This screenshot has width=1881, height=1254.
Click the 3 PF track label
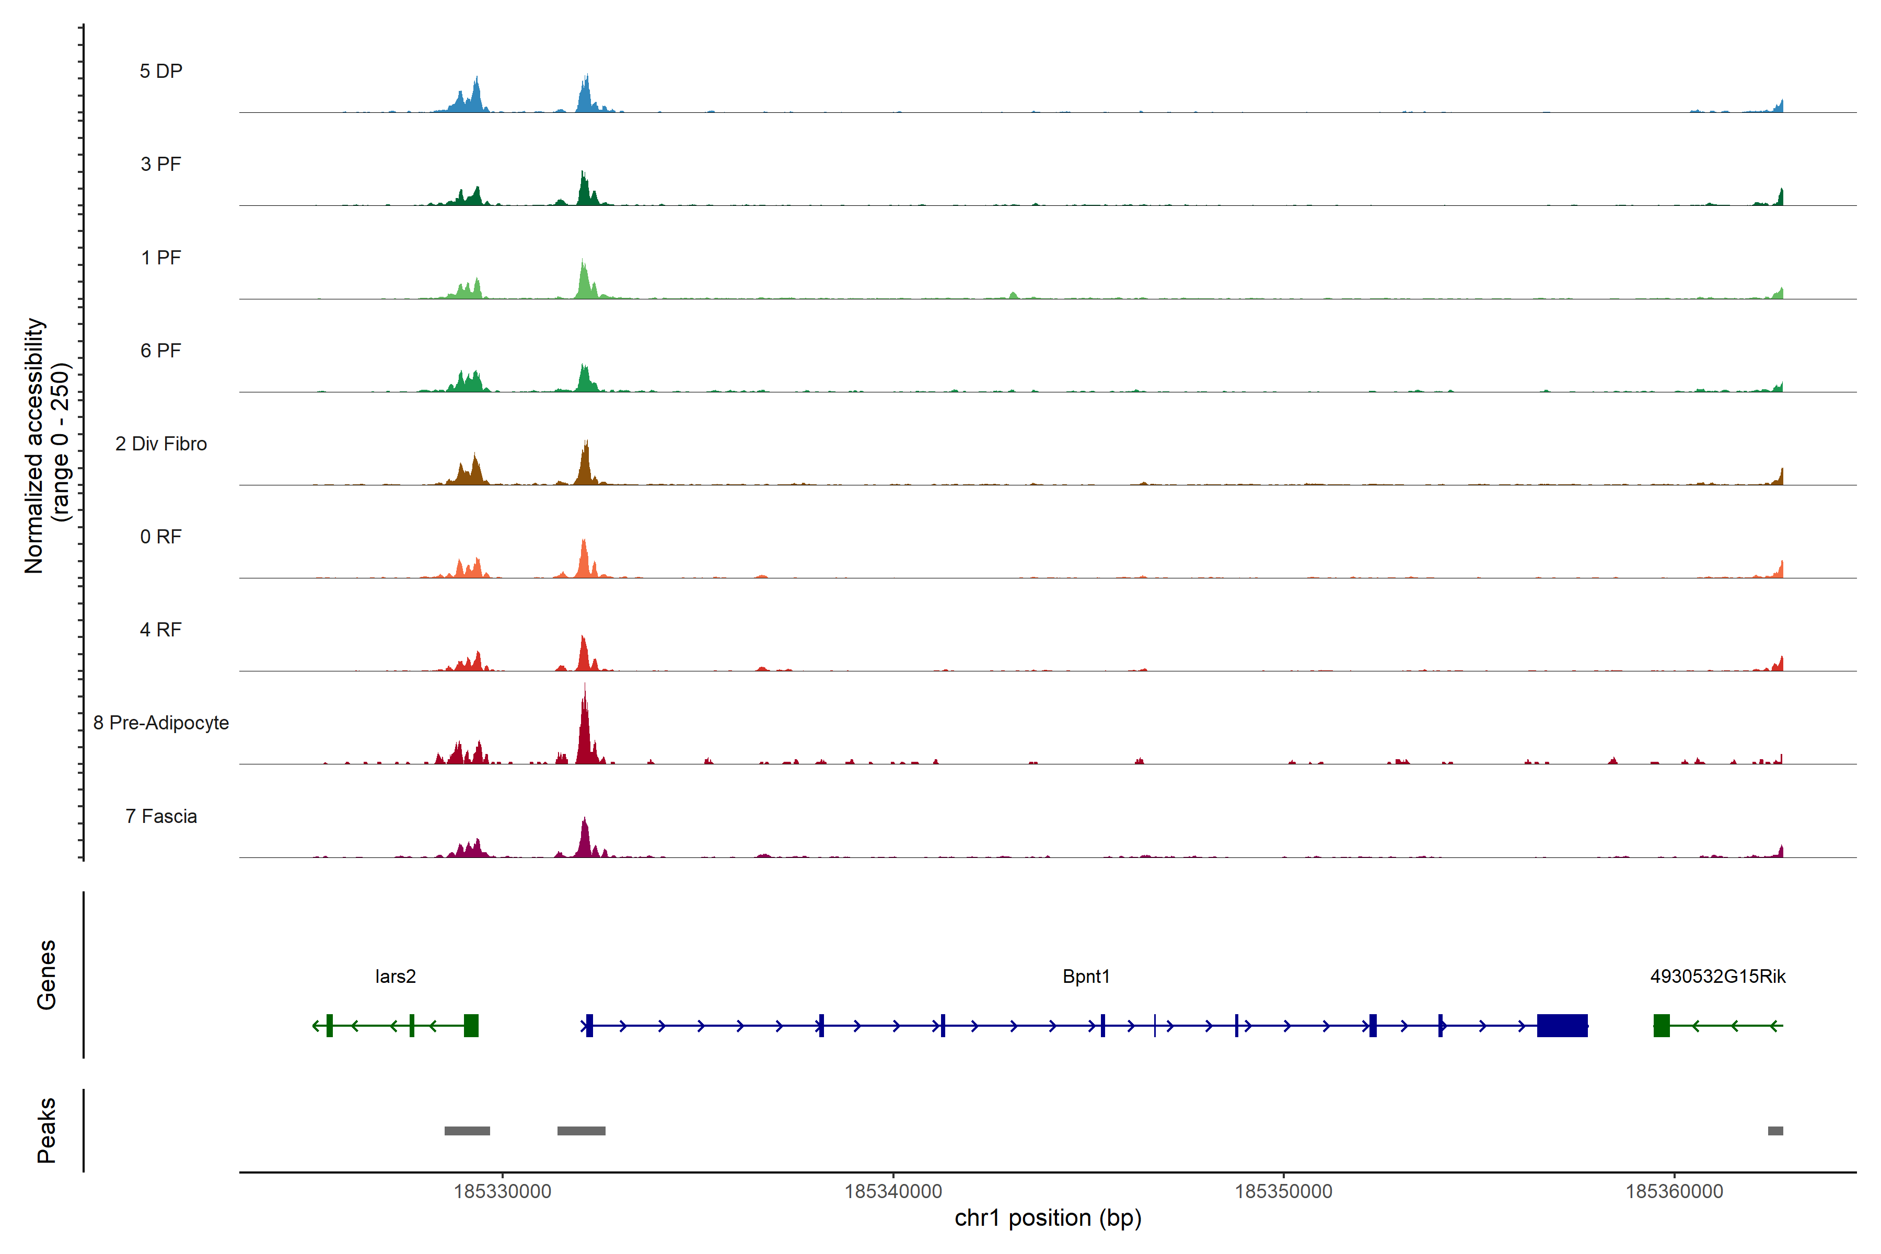[x=161, y=164]
